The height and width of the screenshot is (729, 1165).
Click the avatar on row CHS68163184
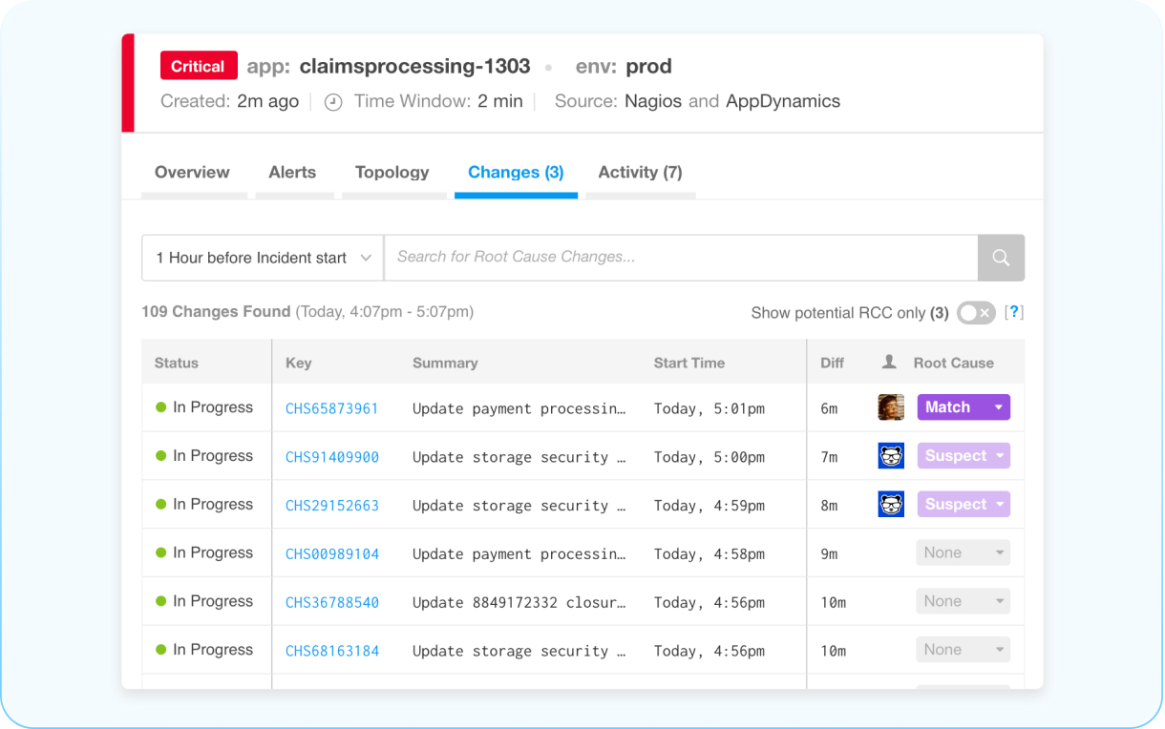[891, 649]
